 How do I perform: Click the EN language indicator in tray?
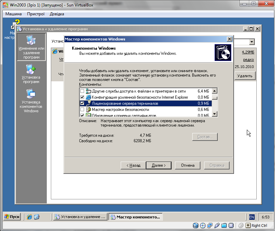[x=252, y=217]
